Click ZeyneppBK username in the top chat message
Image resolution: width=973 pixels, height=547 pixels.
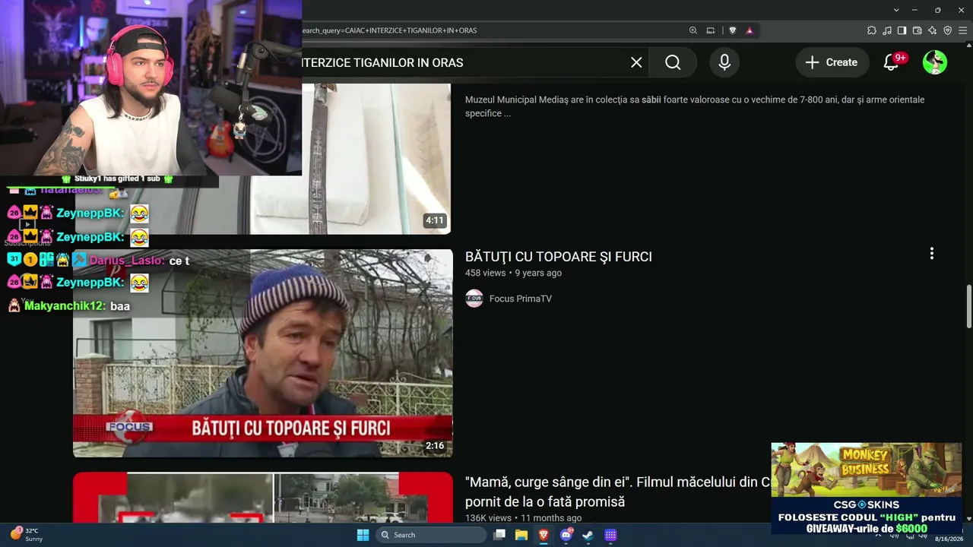90,213
